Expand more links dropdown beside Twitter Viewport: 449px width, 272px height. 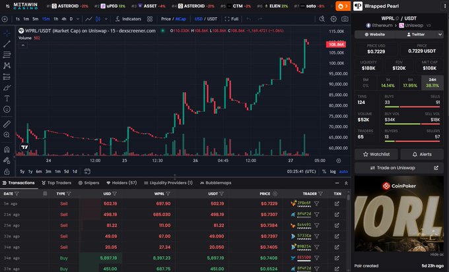pyautogui.click(x=440, y=34)
